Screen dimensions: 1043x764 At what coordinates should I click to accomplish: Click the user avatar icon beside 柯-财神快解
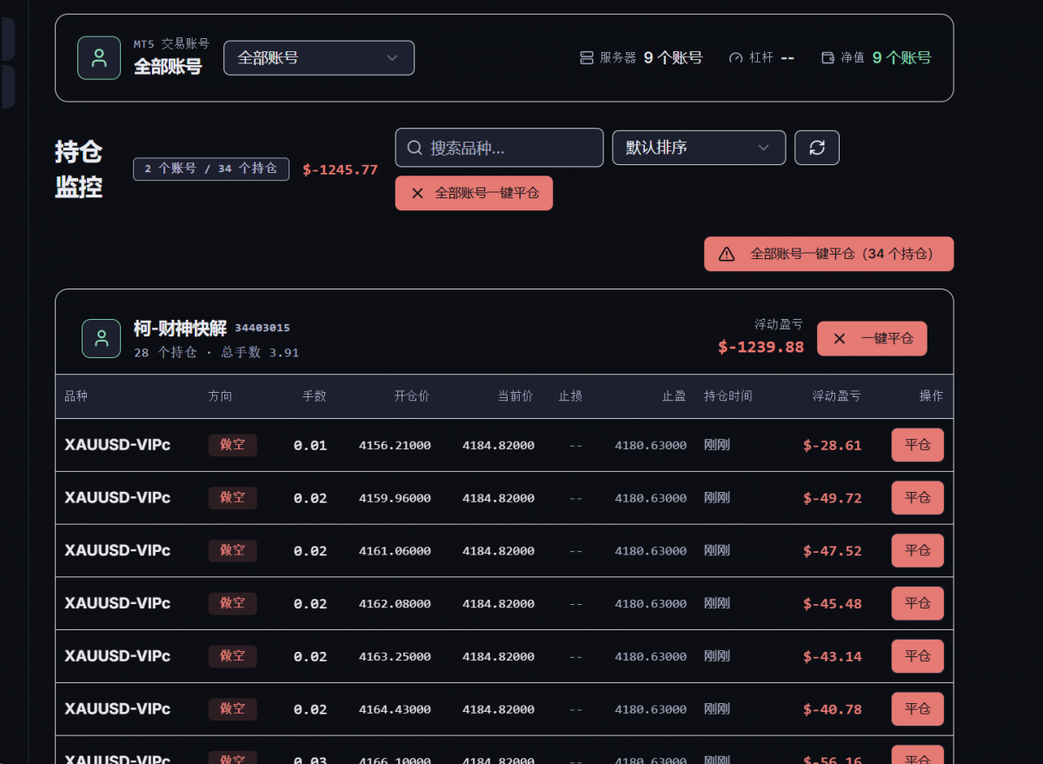[x=102, y=338]
